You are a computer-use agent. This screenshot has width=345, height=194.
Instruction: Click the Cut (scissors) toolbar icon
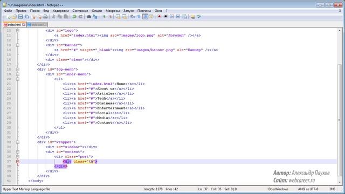(x=53, y=17)
